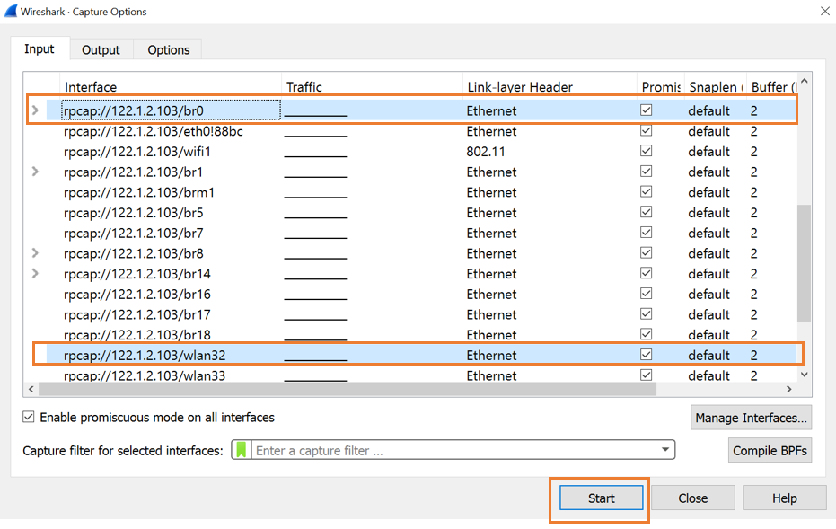Click the Snaplen column header
Image resolution: width=836 pixels, height=529 pixels.
(715, 86)
